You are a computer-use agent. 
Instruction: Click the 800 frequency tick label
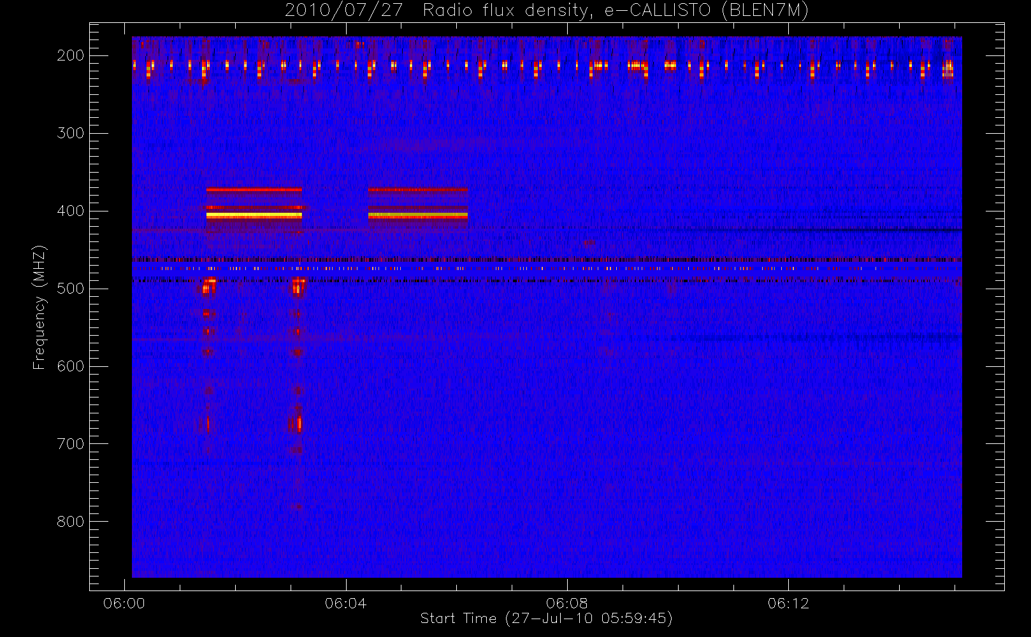(70, 522)
